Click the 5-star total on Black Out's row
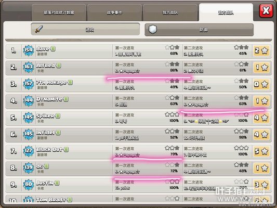The height and width of the screenshot is (208, 277). (x=261, y=151)
